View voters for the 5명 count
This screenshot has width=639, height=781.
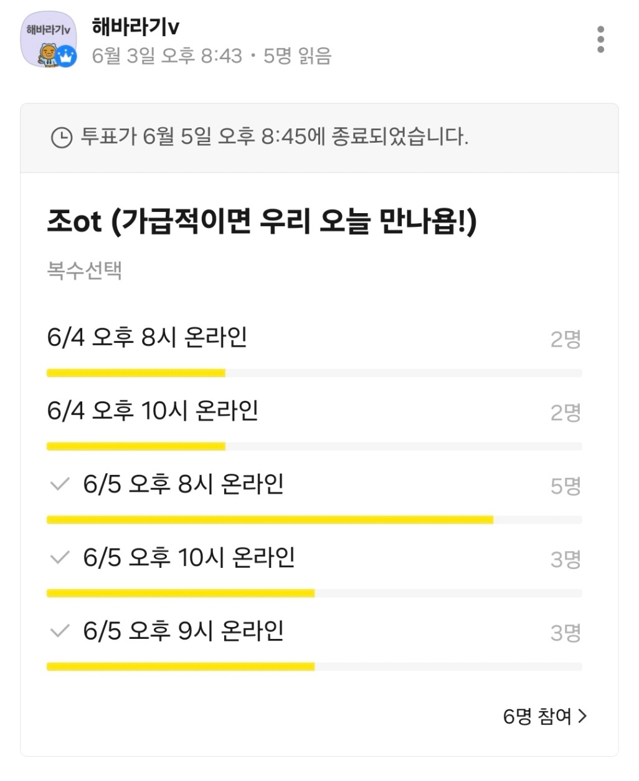[566, 486]
